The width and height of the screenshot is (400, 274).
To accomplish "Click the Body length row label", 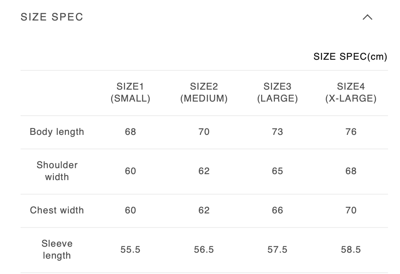I will 57,132.
